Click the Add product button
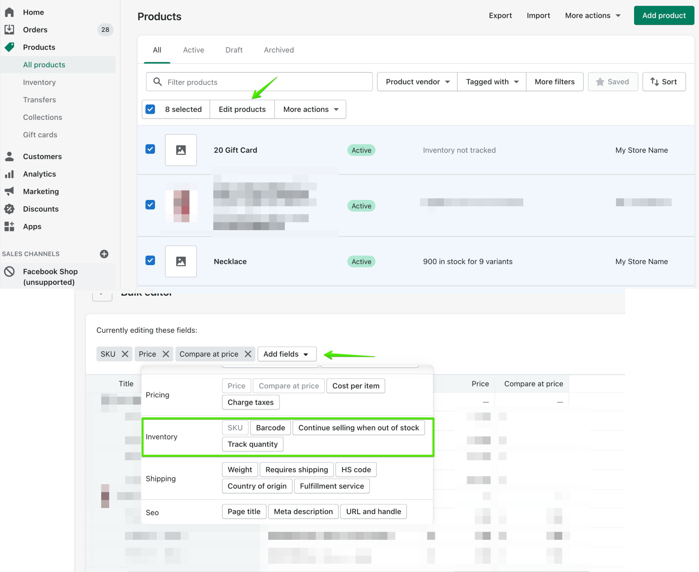The height and width of the screenshot is (572, 699). pyautogui.click(x=664, y=15)
